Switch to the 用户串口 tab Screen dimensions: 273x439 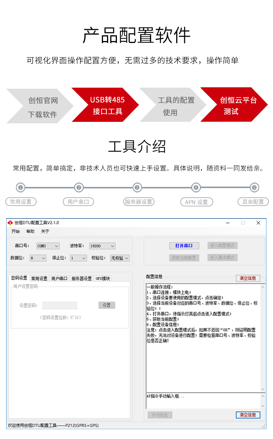(x=59, y=279)
